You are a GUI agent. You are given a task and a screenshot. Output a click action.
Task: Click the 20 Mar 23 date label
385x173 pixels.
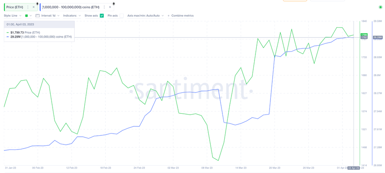[x=274, y=168]
